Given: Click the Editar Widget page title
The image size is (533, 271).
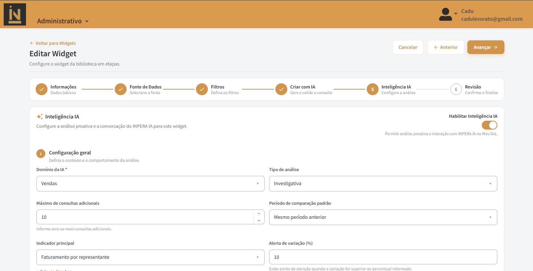Looking at the screenshot, I should coord(53,54).
